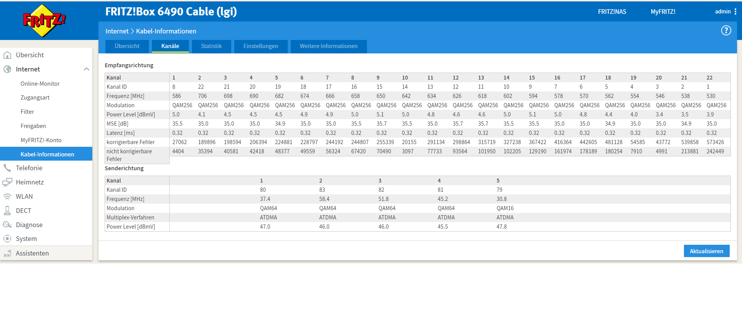
Task: Open the Assistenten wizard icon
Action: click(x=7, y=253)
